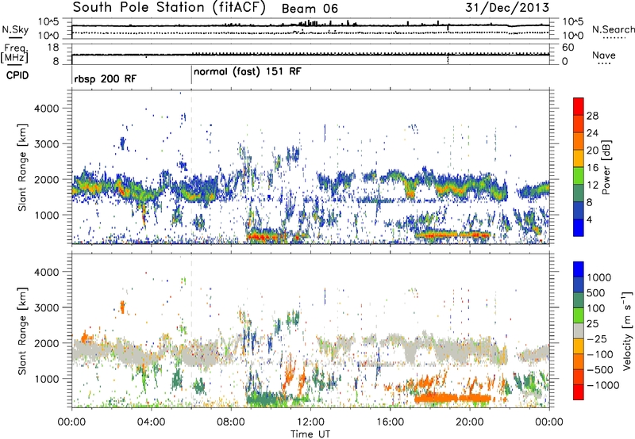Click the 'CPID' label
635x439 pixels.
(x=17, y=75)
